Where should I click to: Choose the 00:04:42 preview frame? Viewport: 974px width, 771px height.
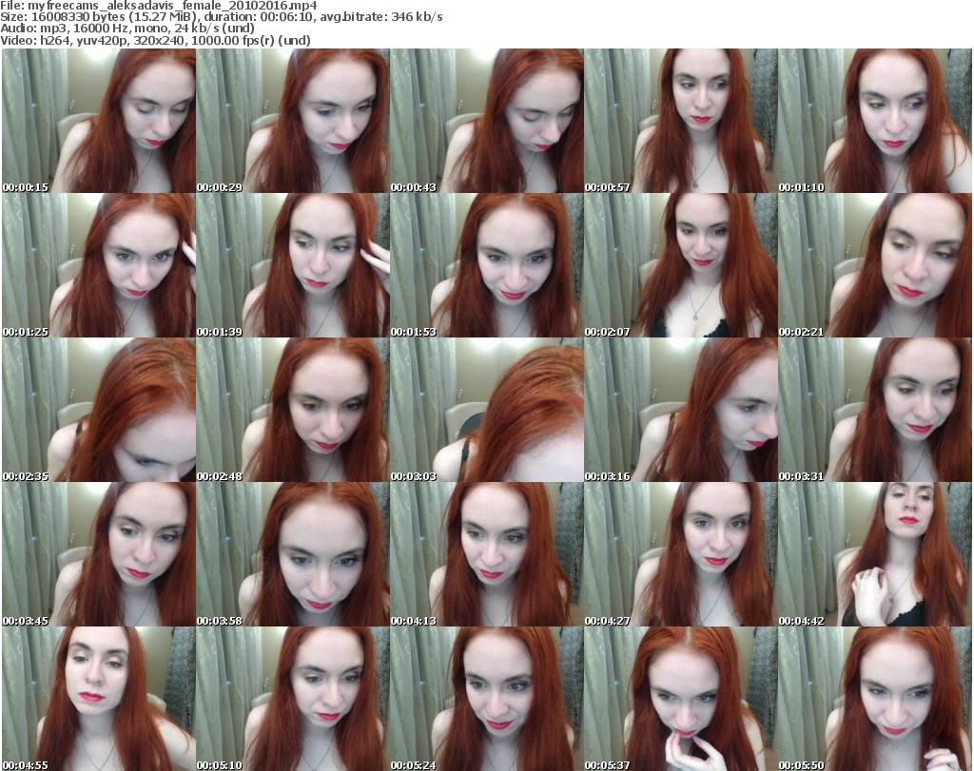tap(875, 554)
